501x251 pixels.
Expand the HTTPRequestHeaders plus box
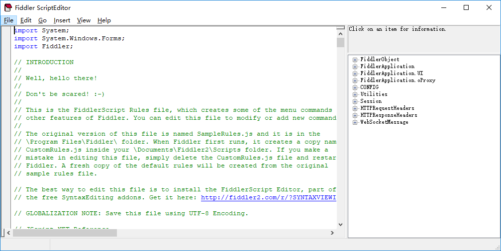click(355, 108)
